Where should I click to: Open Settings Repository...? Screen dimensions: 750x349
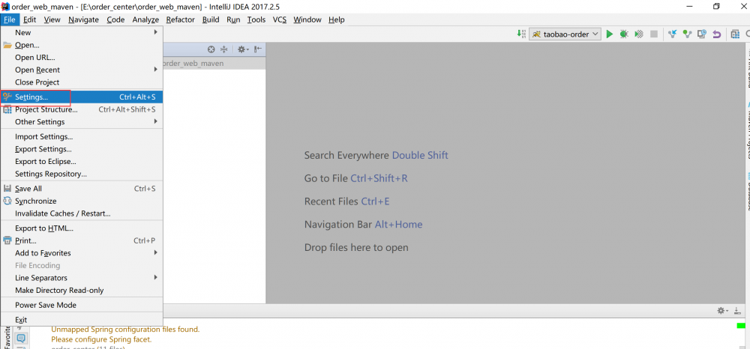(82, 174)
